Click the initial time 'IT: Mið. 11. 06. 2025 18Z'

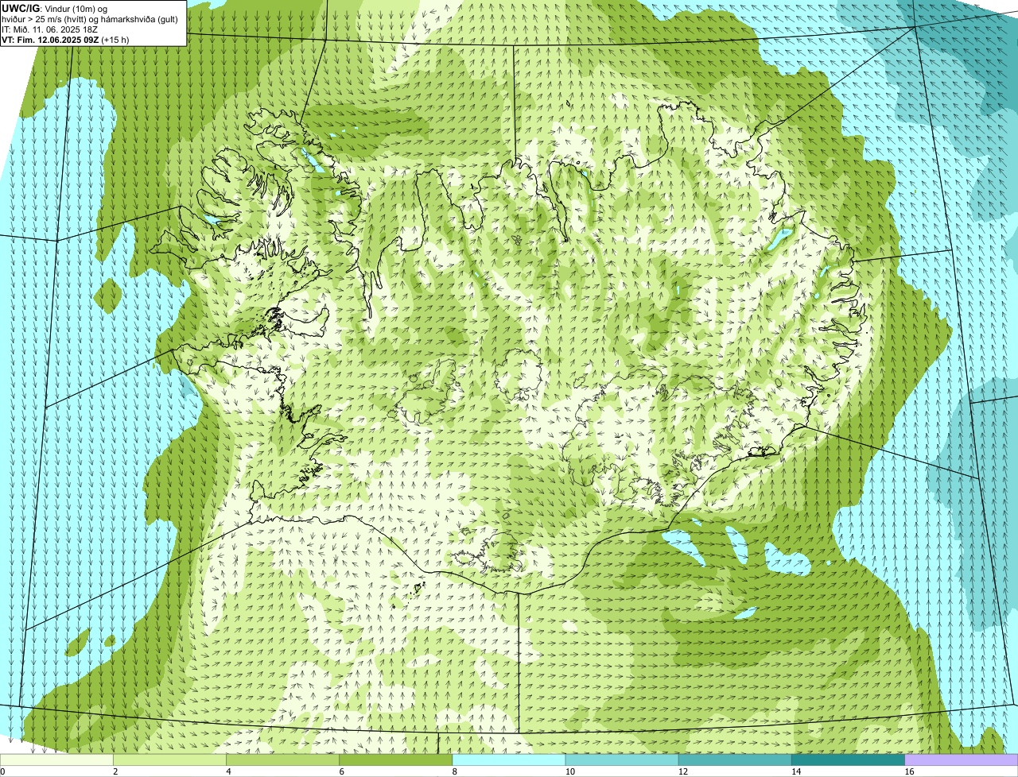[x=50, y=29]
